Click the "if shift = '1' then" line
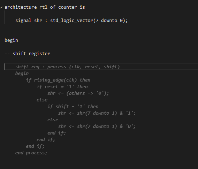 pyautogui.click(x=73, y=107)
